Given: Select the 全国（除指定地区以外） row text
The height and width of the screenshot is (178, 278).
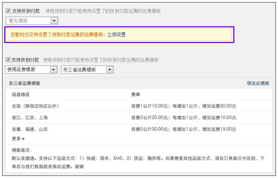Looking at the screenshot, I should 35,106.
